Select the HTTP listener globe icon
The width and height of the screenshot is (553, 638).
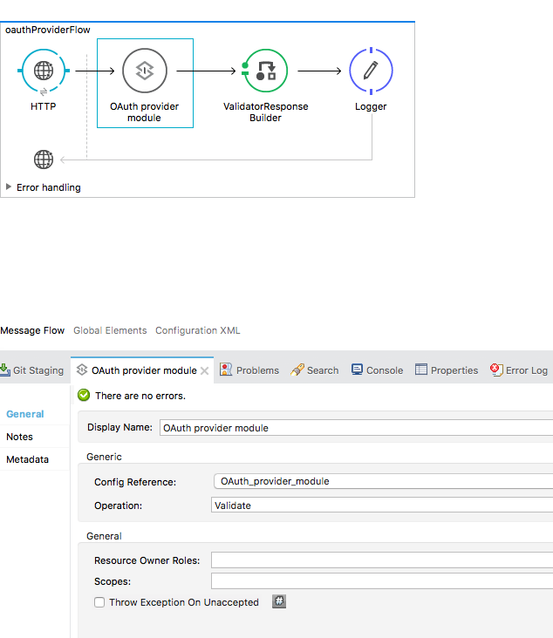(43, 71)
